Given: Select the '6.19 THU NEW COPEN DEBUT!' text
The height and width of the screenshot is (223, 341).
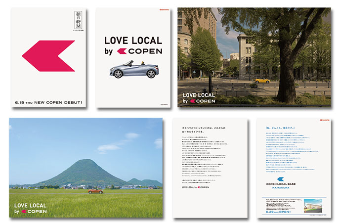Looking at the screenshot, I should click(48, 102).
